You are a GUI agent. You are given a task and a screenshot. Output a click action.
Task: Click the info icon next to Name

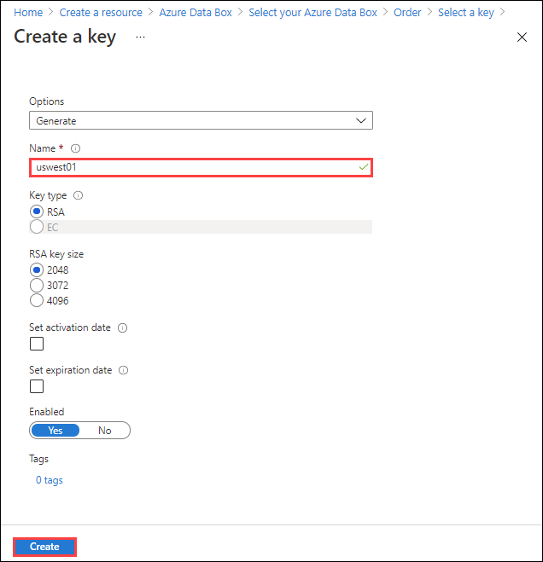[75, 148]
